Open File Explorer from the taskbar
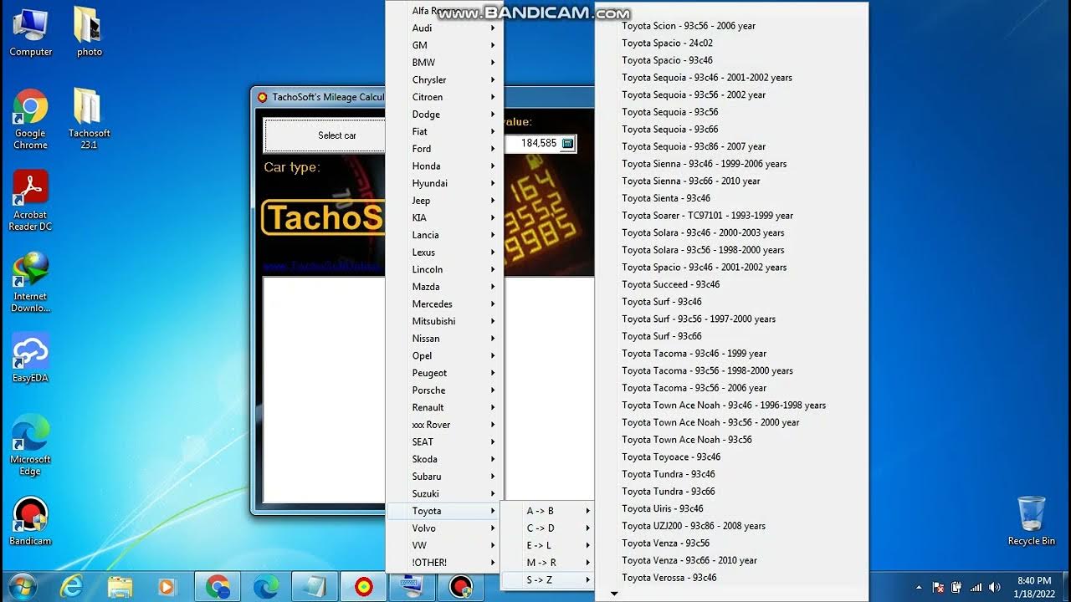 [120, 587]
